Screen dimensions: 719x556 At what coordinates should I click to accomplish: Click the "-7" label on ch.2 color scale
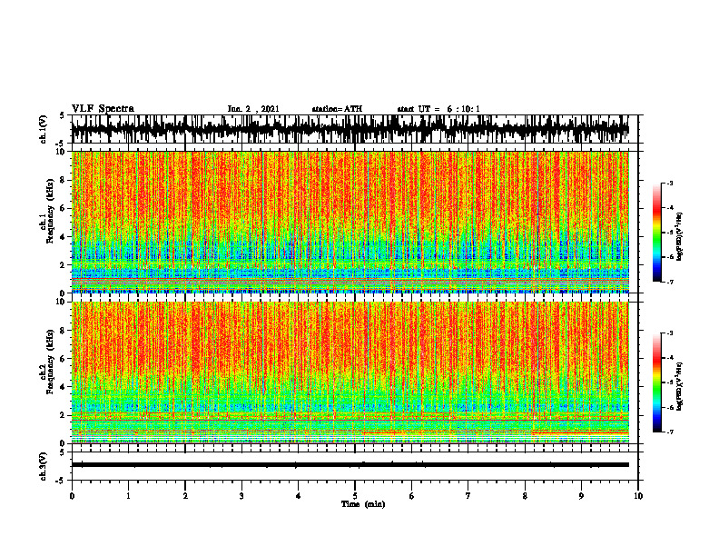[670, 432]
